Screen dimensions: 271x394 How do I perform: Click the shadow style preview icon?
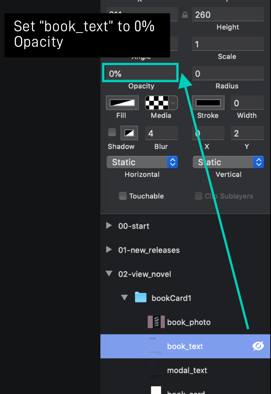click(x=129, y=133)
